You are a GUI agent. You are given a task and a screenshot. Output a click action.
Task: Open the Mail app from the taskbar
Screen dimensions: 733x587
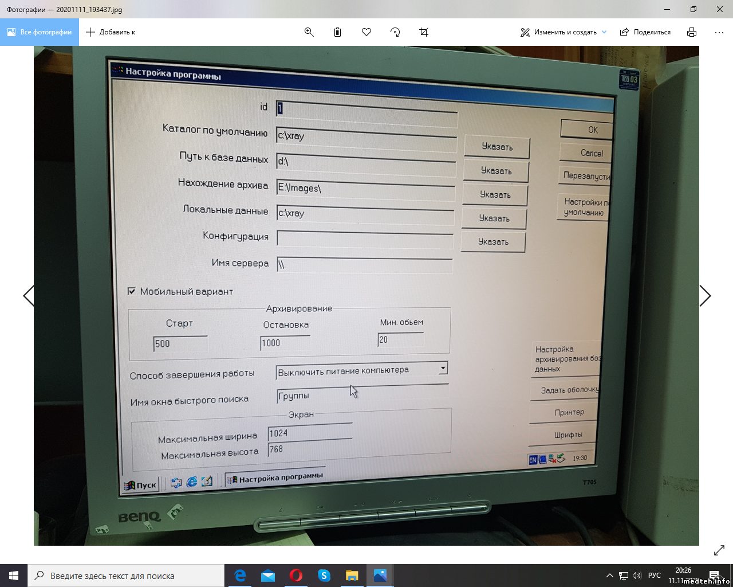268,576
